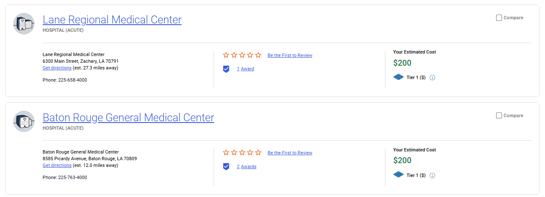Screen dimensions: 545x197
Task: Open Tier 1 info icon for Lane Regional
Action: pyautogui.click(x=433, y=78)
